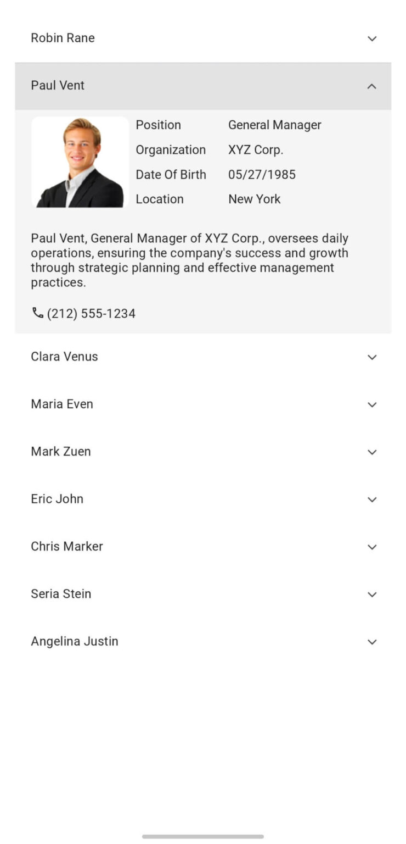Click the Organization value XYZ Corp.
This screenshot has height=844, width=406.
(256, 149)
